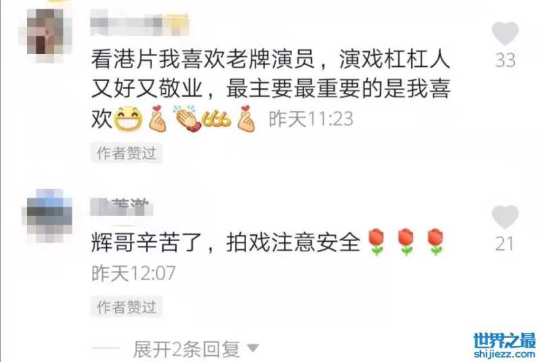Click the 作者赞过 tag under the first comment
Image resolution: width=541 pixels, height=362 pixels.
[x=126, y=153]
